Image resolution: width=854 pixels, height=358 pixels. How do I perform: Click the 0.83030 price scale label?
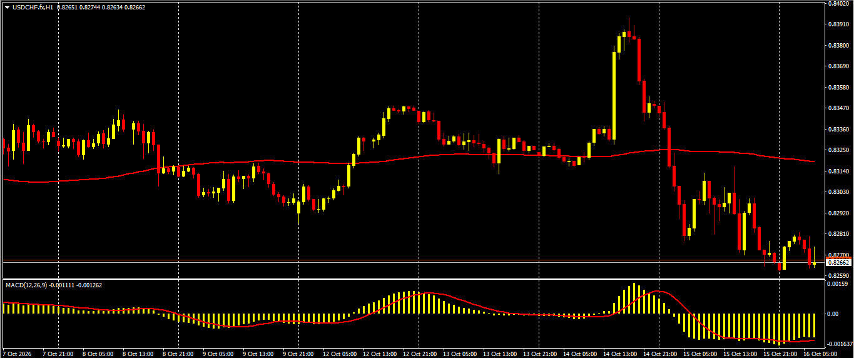point(838,192)
